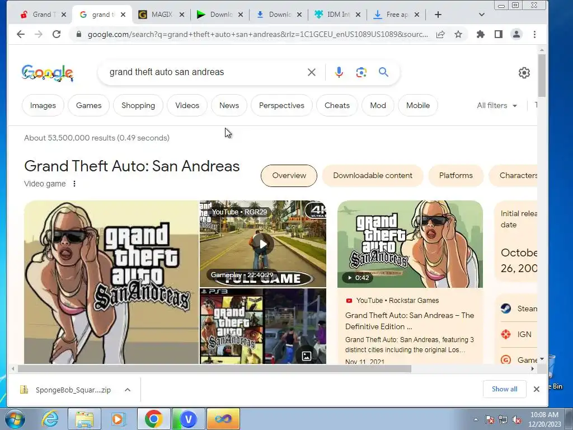
Task: Filter results by Cheats
Action: click(337, 105)
